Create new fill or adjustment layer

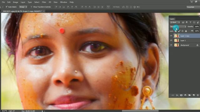point(185,95)
